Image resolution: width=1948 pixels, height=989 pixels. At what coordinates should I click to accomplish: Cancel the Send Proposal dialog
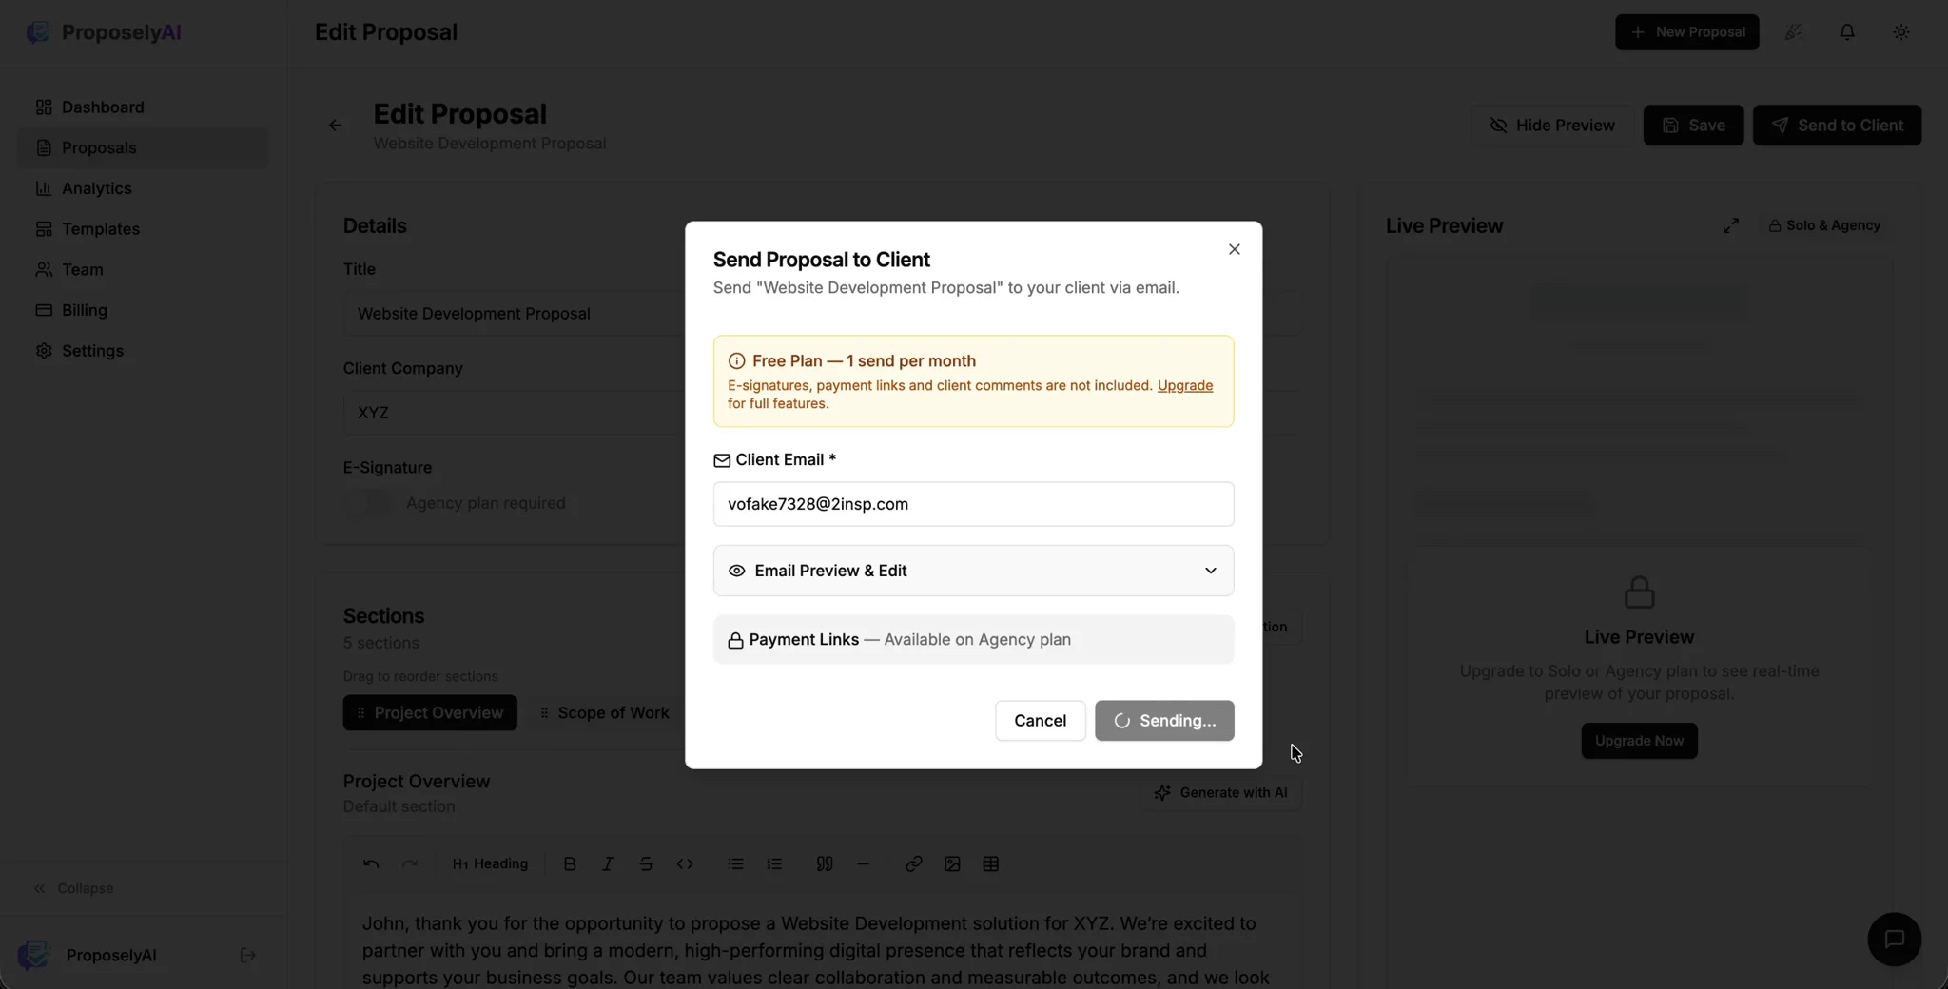(1040, 721)
